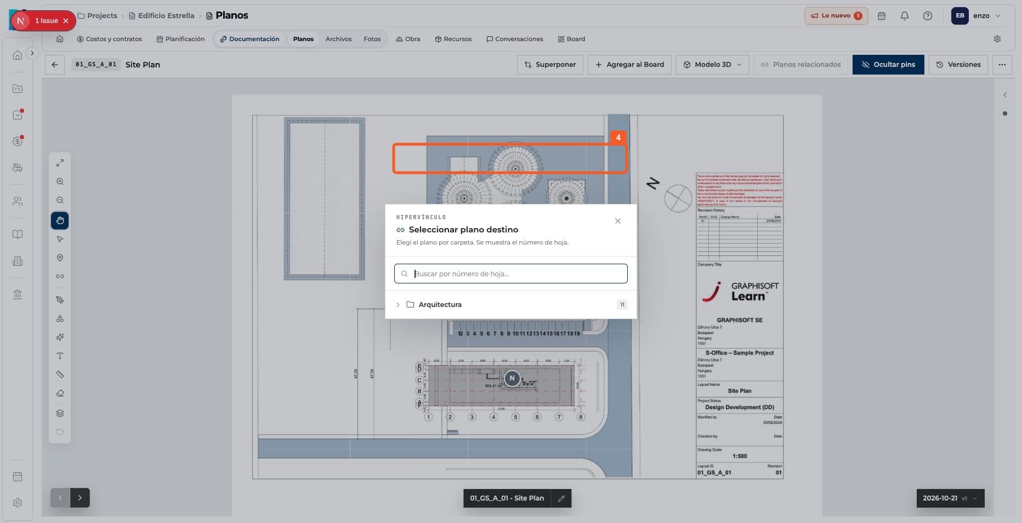This screenshot has width=1022, height=523.
Task: Click Agregar al Board button
Action: [x=629, y=64]
